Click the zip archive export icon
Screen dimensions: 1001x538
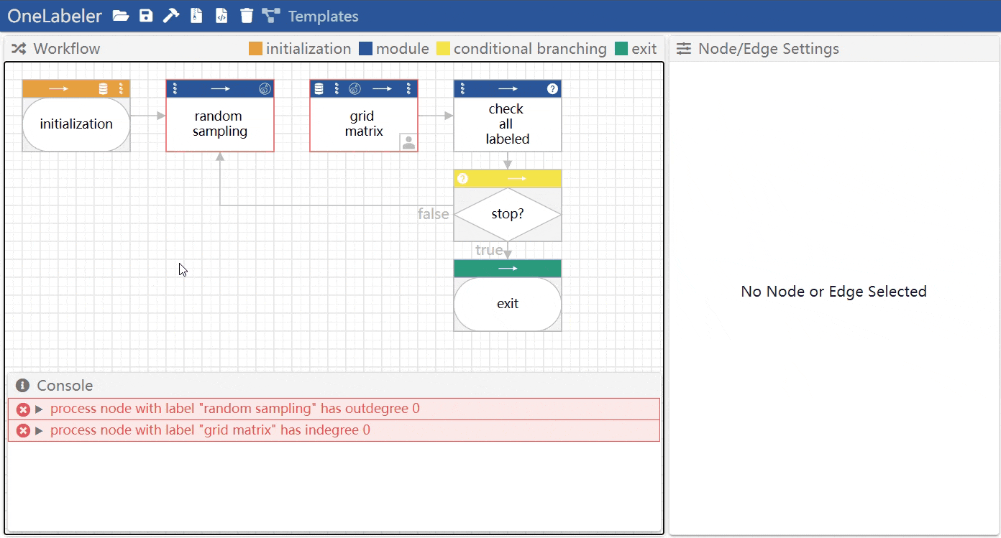[x=196, y=16]
